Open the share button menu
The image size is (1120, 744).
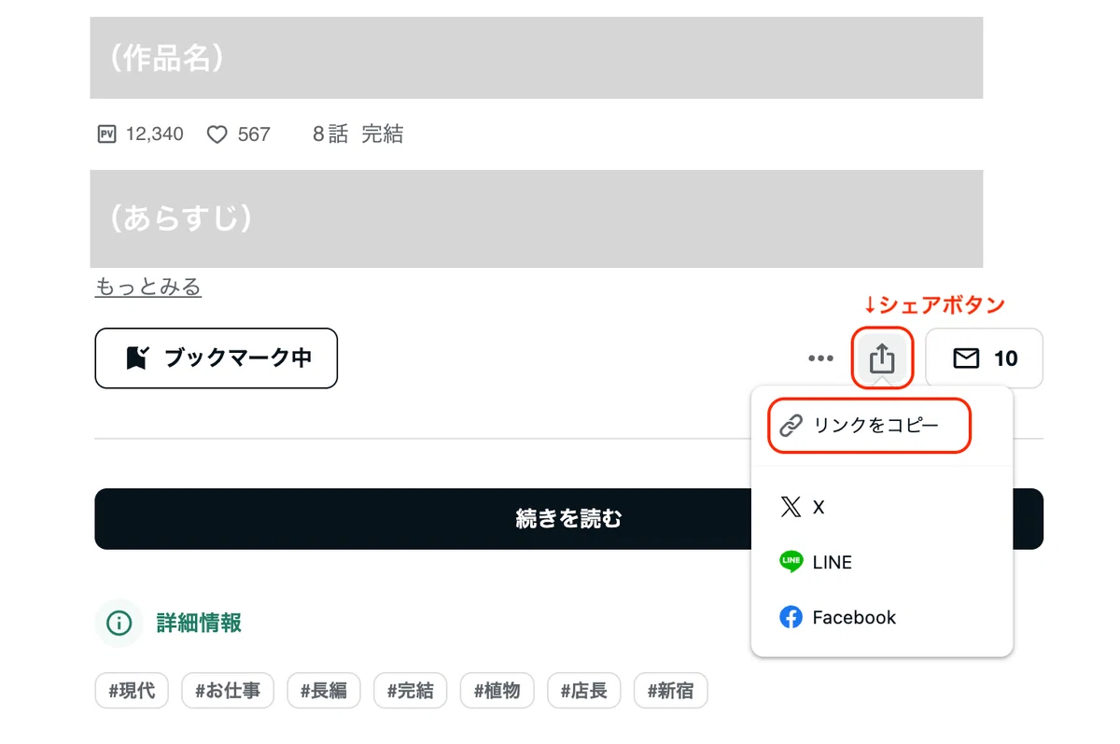click(x=882, y=358)
